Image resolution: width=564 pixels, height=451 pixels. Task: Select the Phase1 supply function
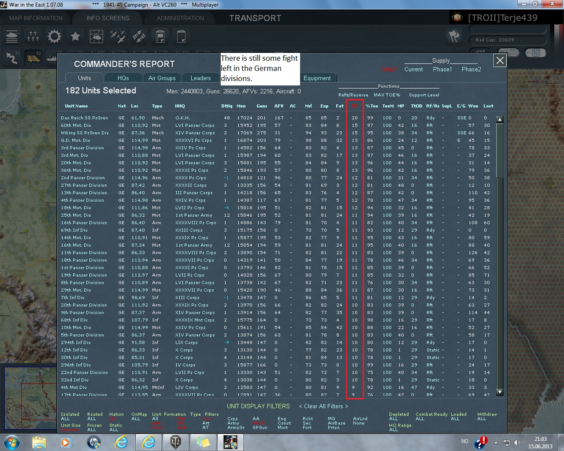point(442,69)
